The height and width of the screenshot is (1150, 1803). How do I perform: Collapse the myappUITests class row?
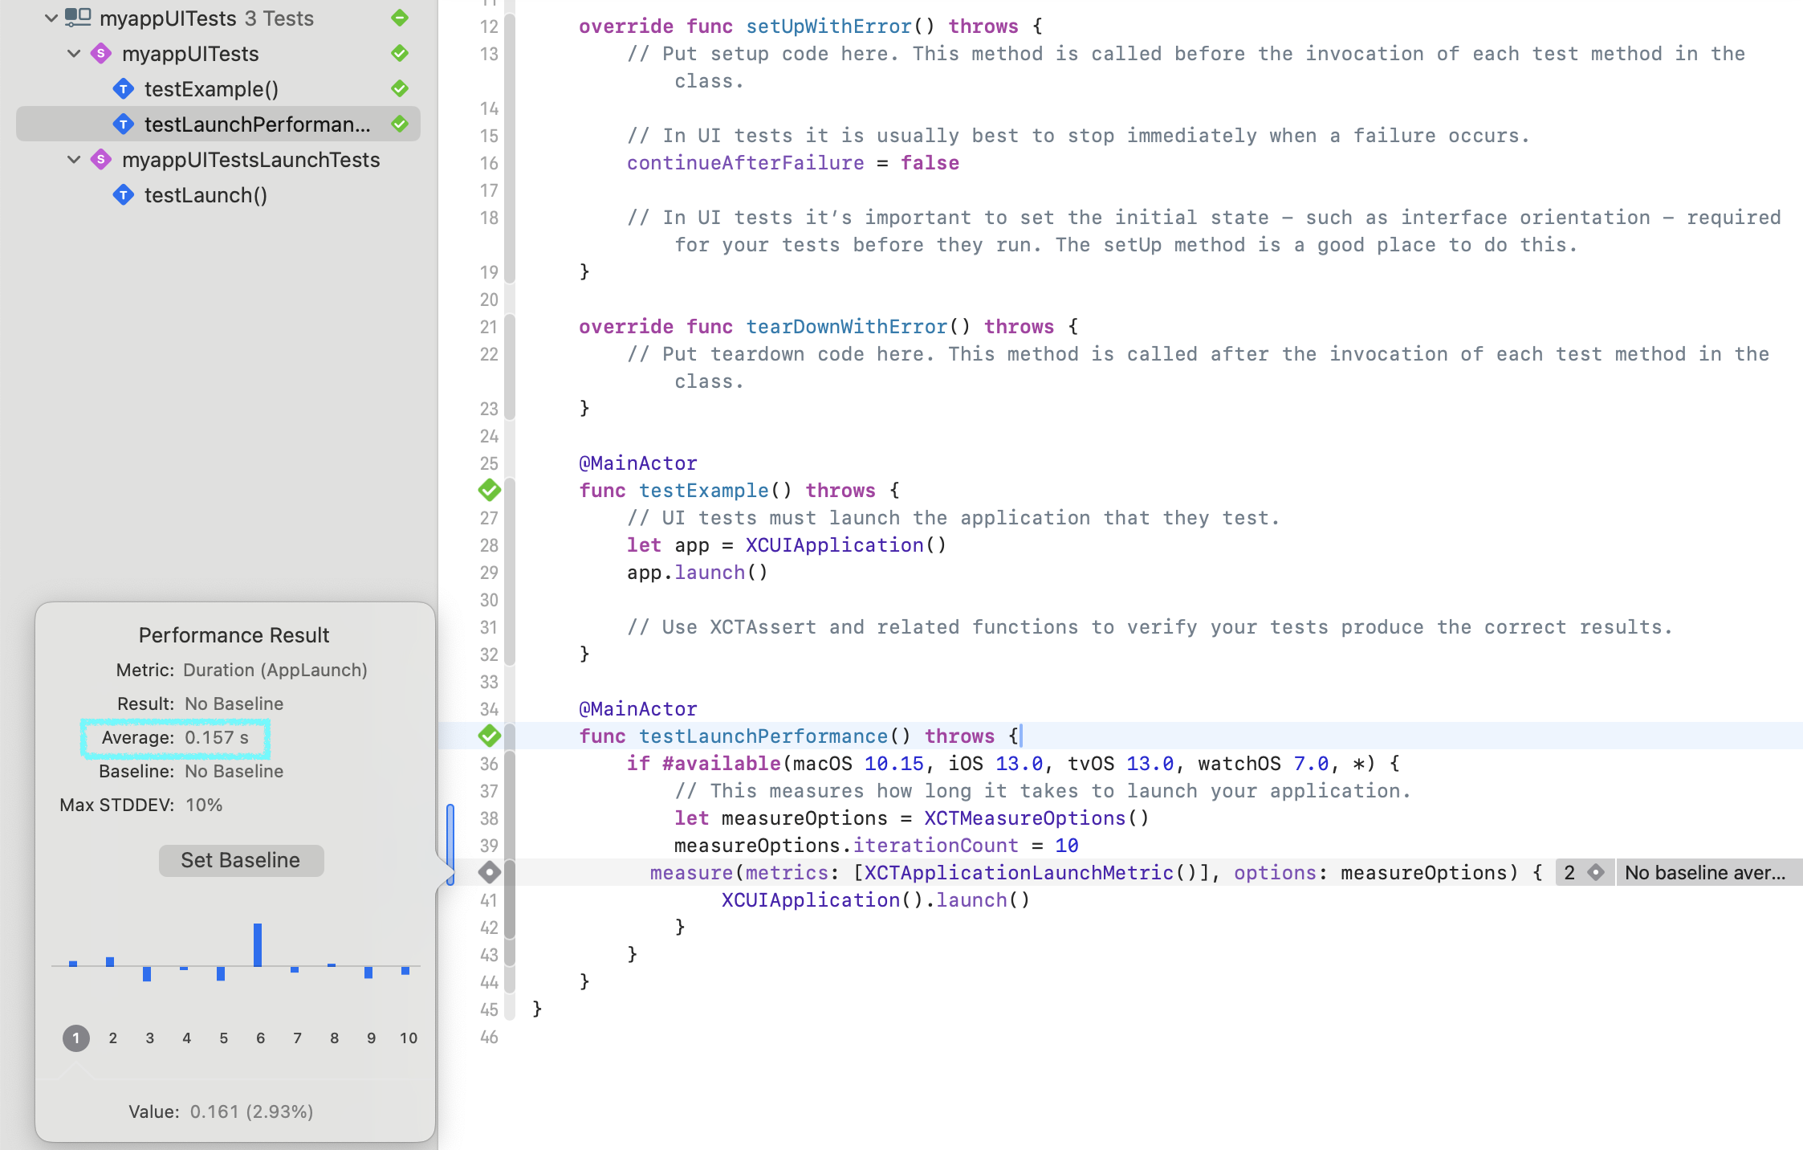(x=74, y=54)
